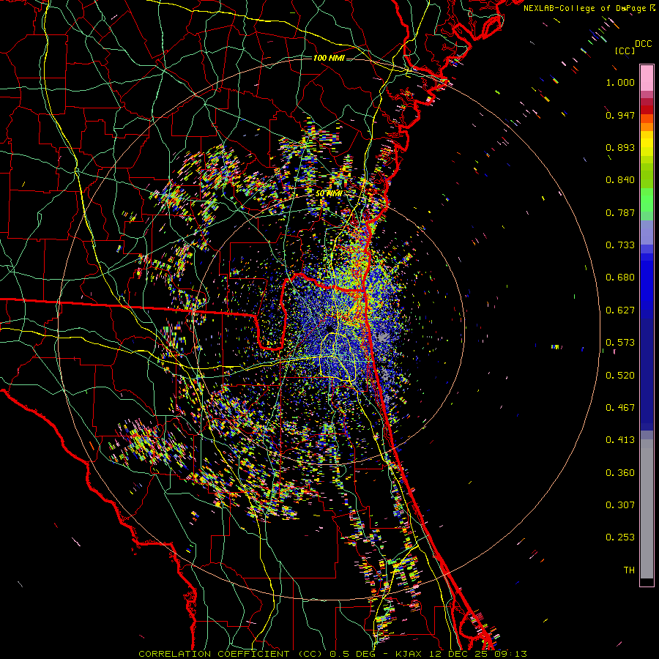Click the 0.467 scale value
This screenshot has width=659, height=659.
point(620,408)
